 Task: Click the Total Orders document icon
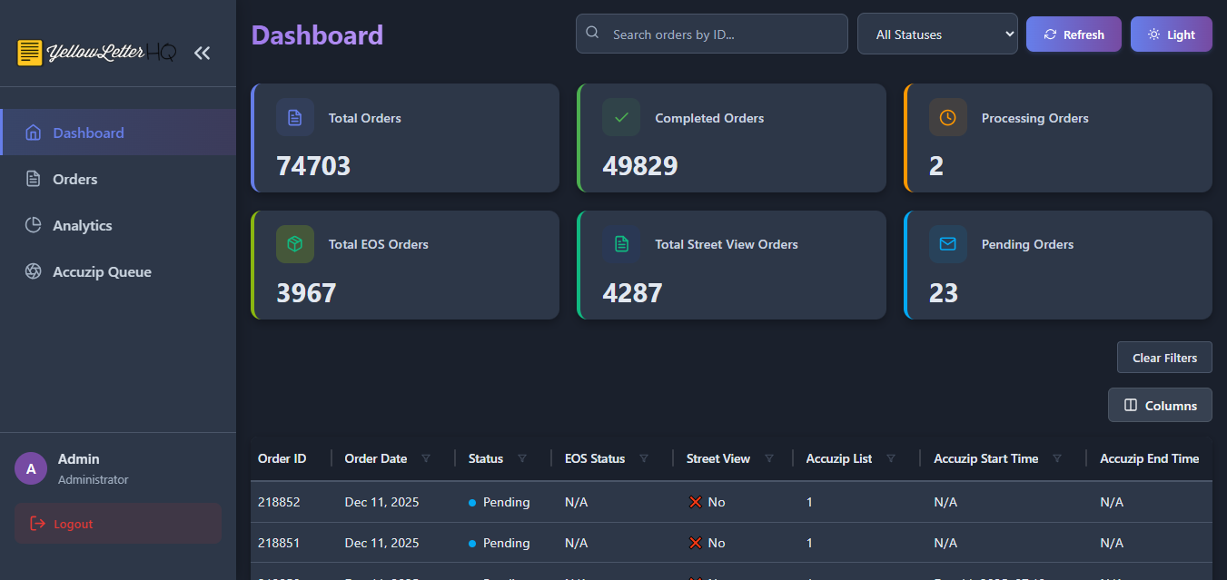click(x=294, y=118)
